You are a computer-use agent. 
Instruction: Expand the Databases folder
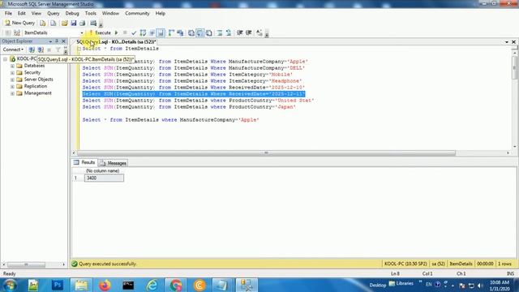click(x=13, y=67)
